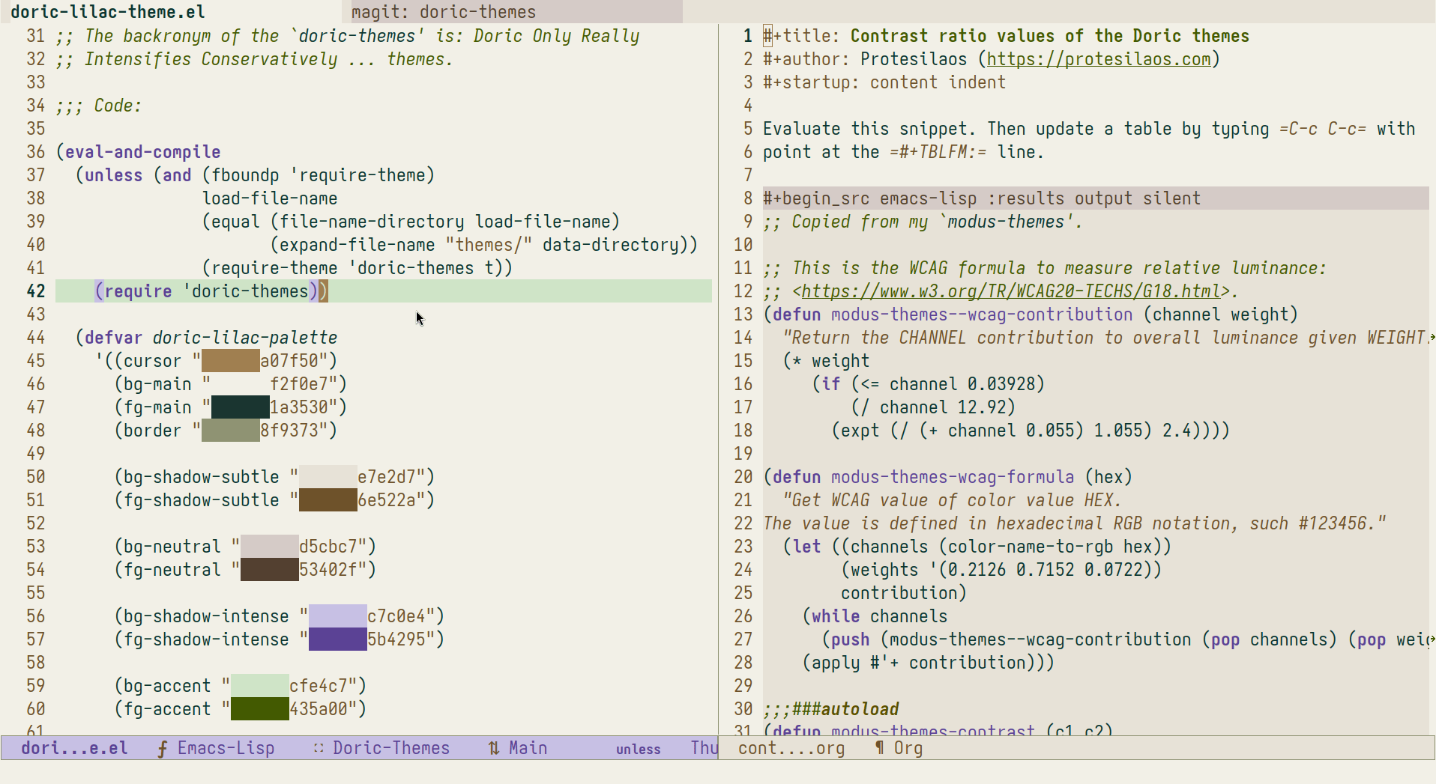
Task: Open the https://protesilaos.com link
Action: [1099, 59]
